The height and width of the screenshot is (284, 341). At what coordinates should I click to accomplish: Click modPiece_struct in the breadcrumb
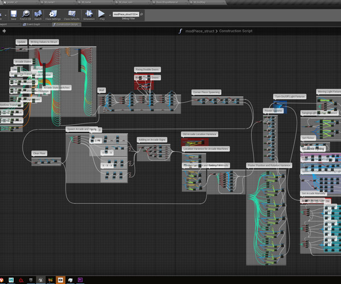198,31
